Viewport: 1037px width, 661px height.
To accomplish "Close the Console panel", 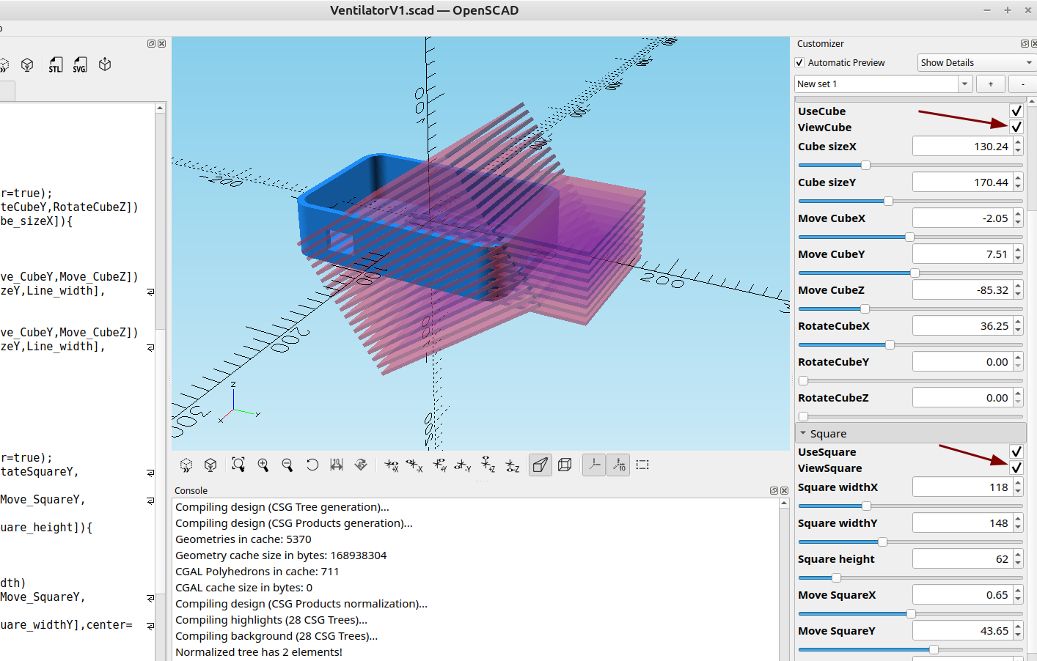I will [784, 490].
